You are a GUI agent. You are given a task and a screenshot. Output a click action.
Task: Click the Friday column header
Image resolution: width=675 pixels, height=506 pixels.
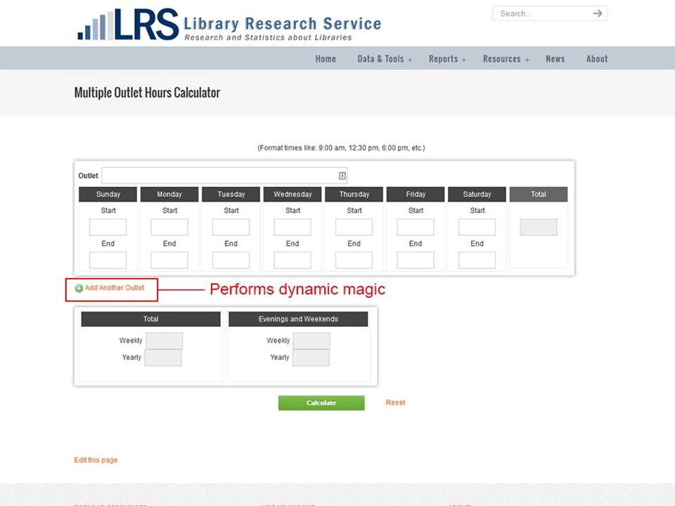click(416, 194)
